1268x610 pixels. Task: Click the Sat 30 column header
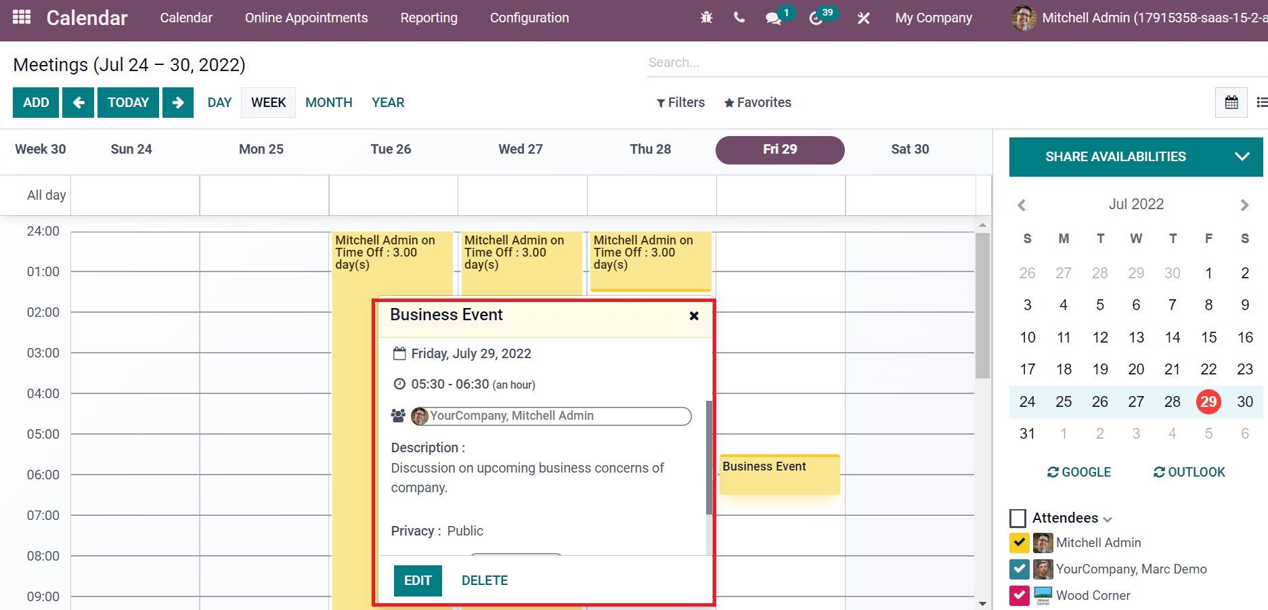(910, 150)
